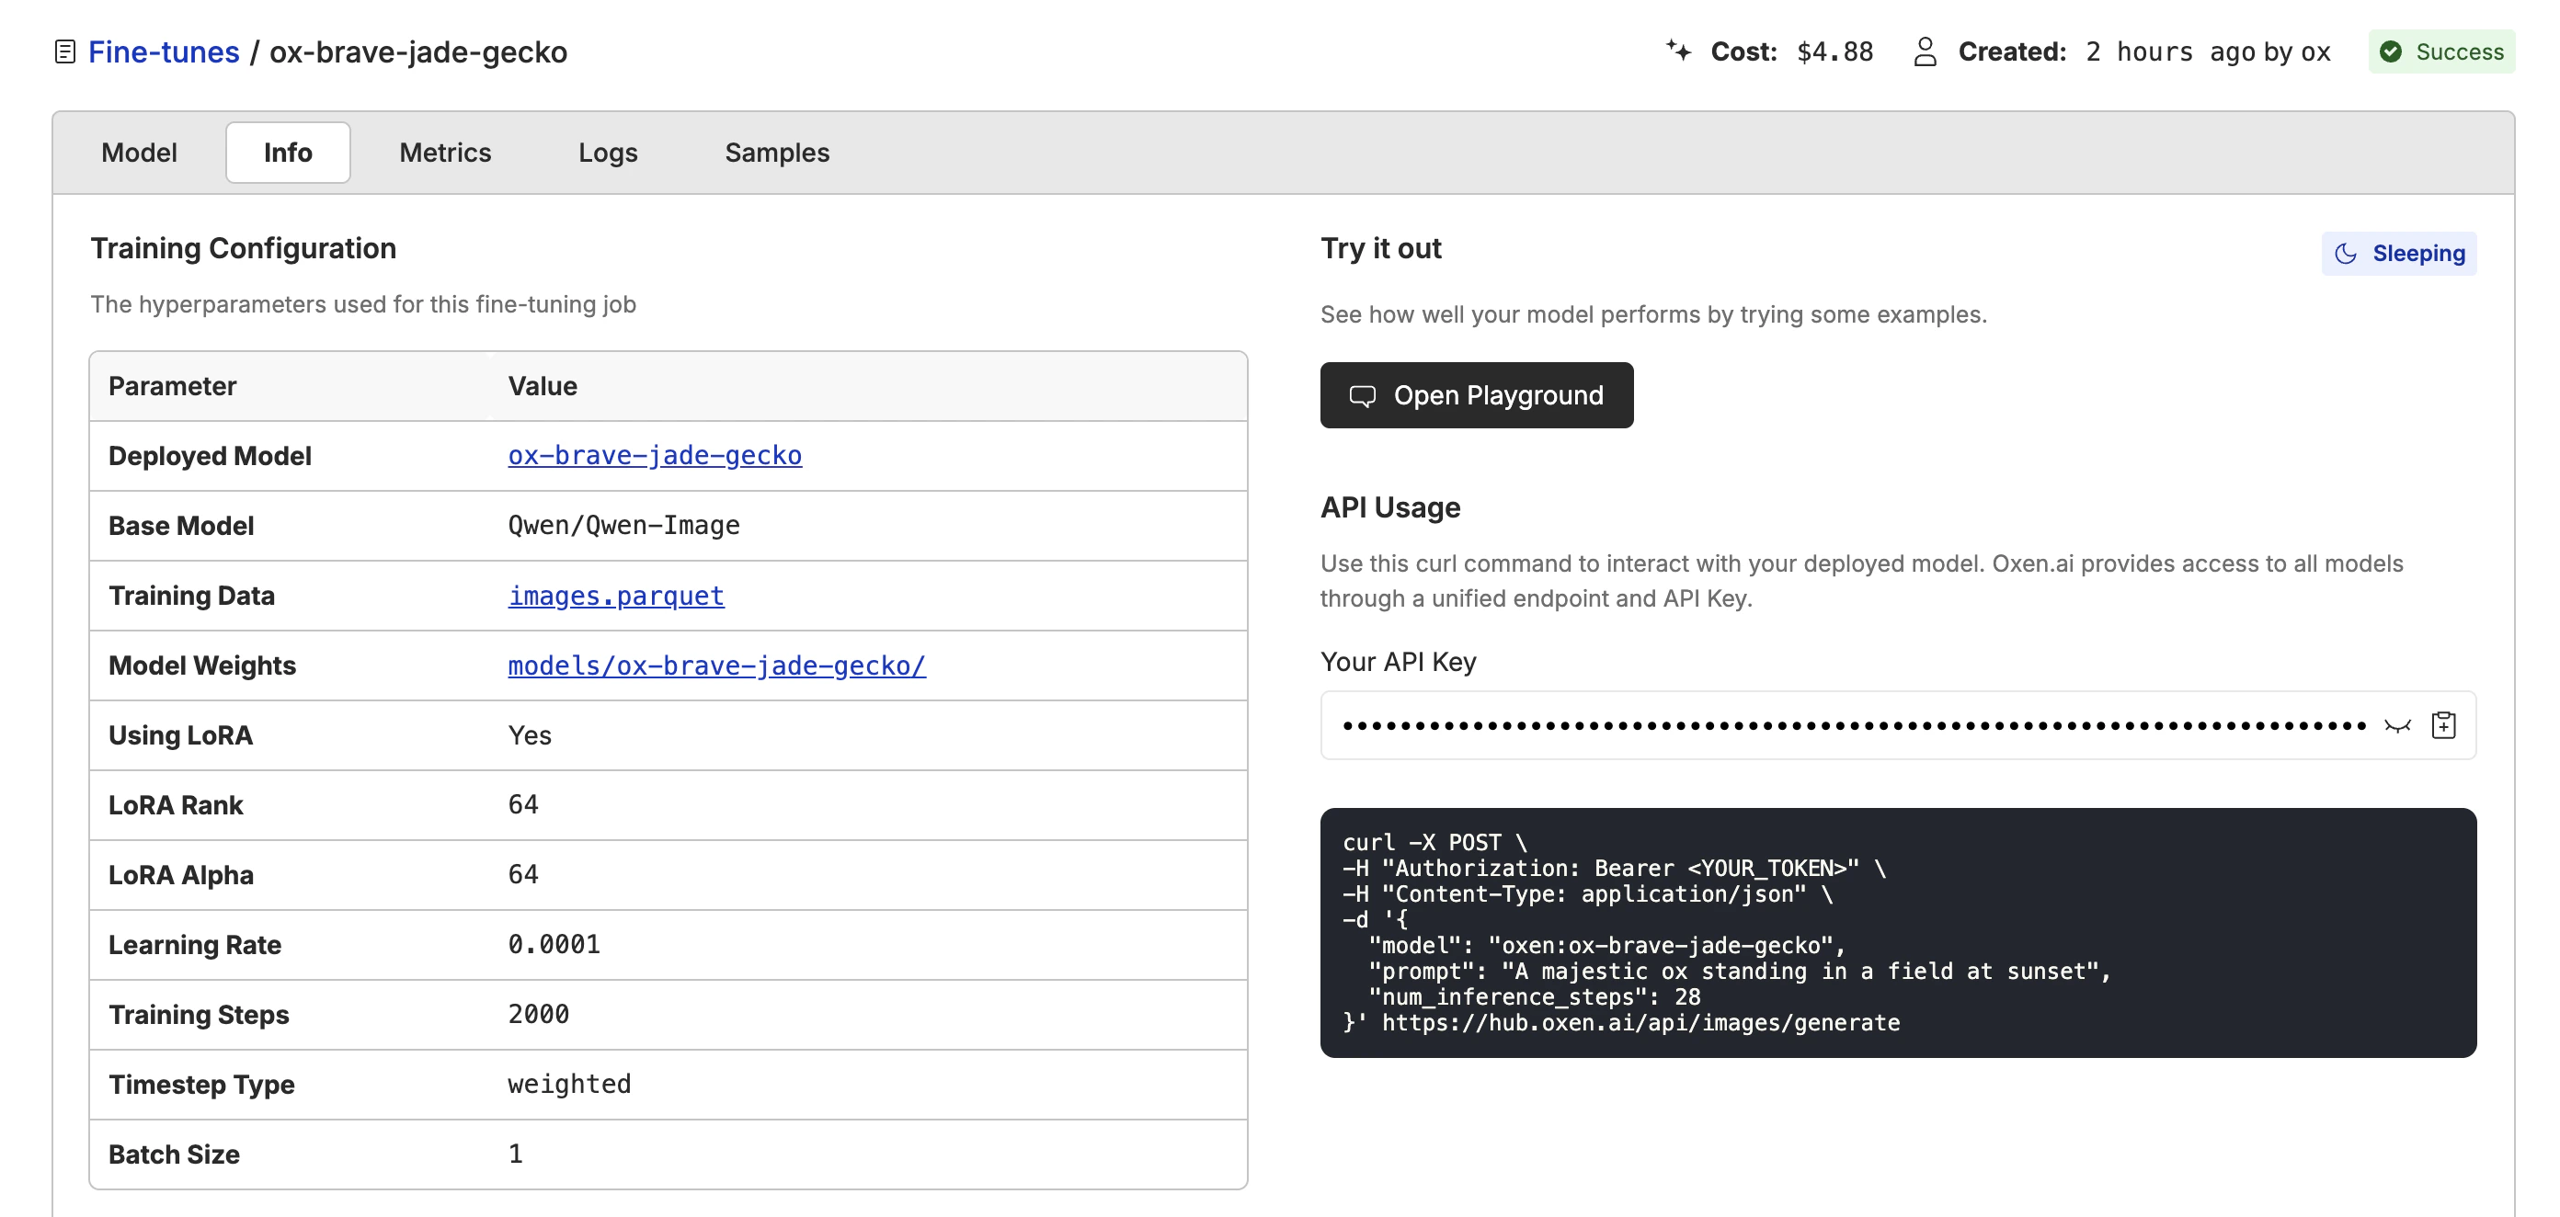Open the ox-brave-jade-gecko deployed model link
The width and height of the screenshot is (2560, 1217).
[x=654, y=455]
